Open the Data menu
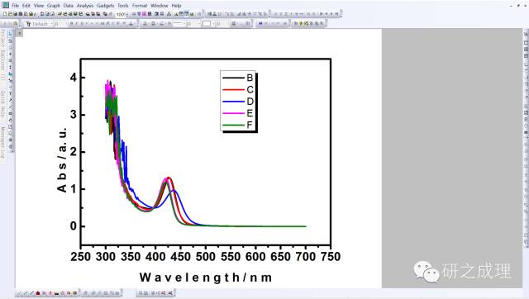 point(68,6)
